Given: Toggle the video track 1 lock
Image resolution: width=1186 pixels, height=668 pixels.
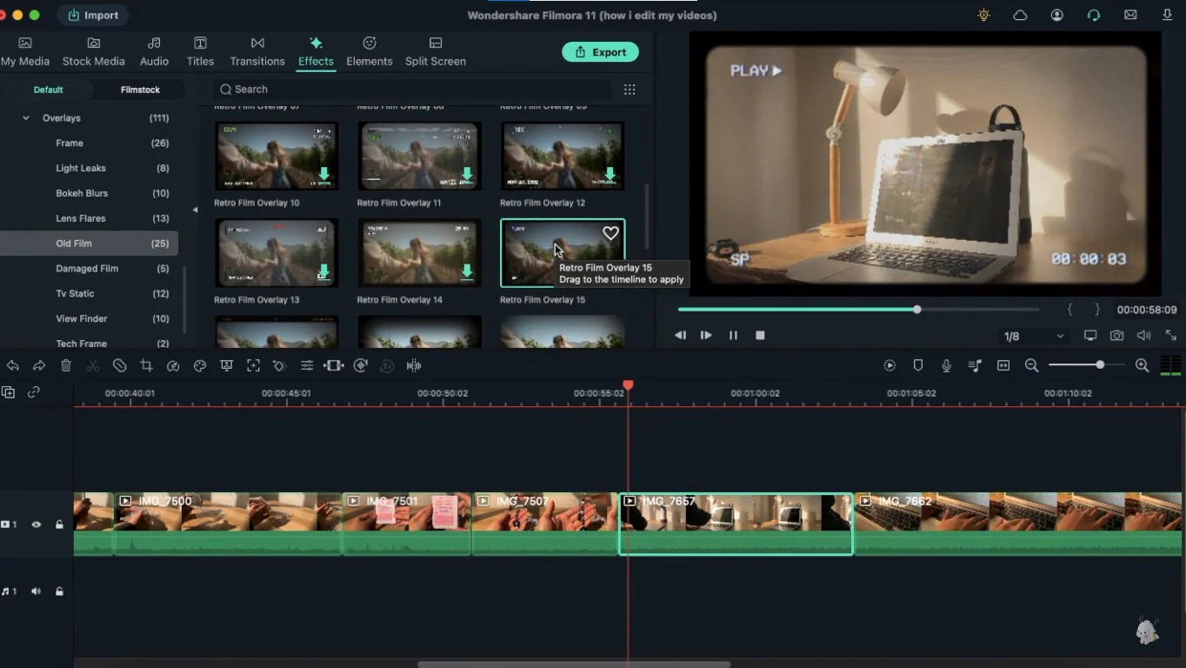Looking at the screenshot, I should point(59,524).
